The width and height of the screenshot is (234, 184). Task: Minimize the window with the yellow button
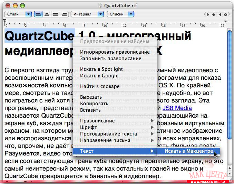tap(15, 6)
